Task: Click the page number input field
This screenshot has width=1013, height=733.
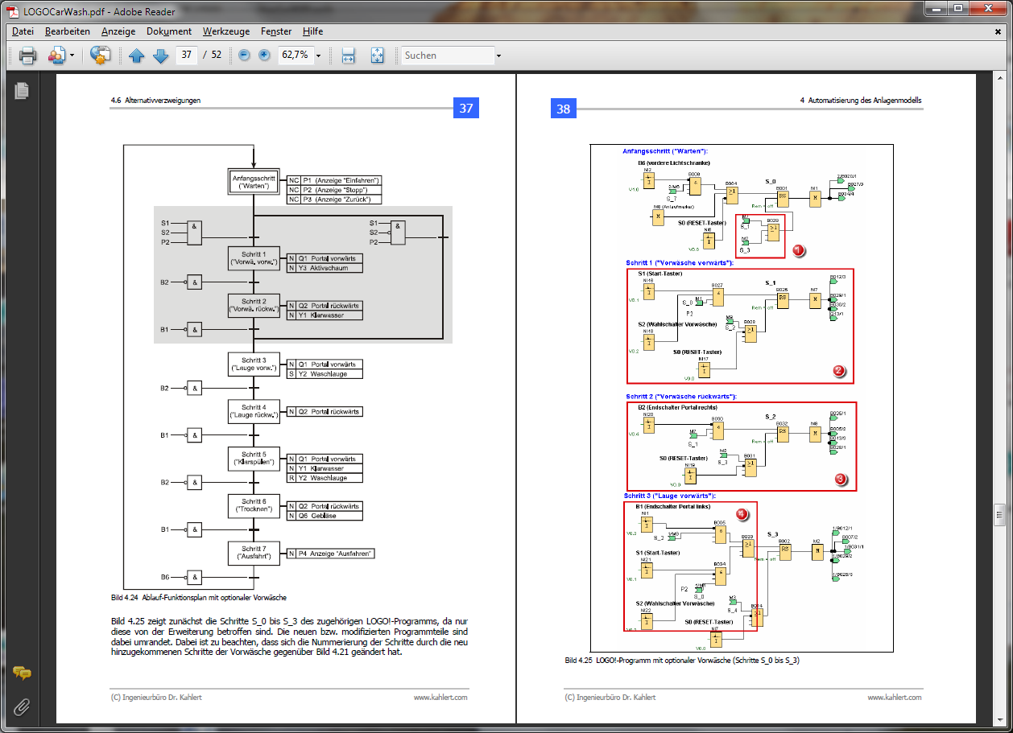Action: 187,56
